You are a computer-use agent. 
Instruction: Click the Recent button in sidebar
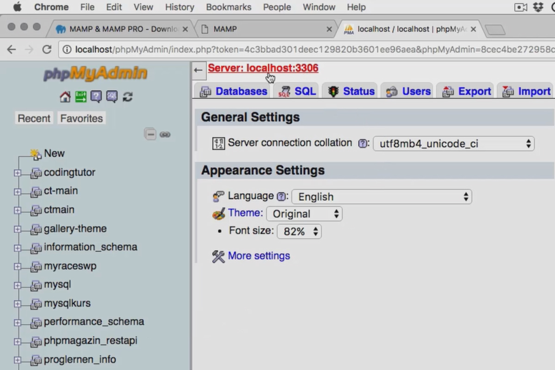pyautogui.click(x=34, y=118)
